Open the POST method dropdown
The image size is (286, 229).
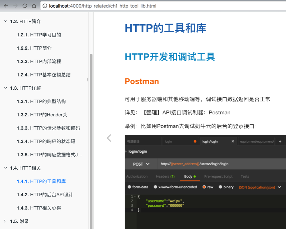point(141,164)
